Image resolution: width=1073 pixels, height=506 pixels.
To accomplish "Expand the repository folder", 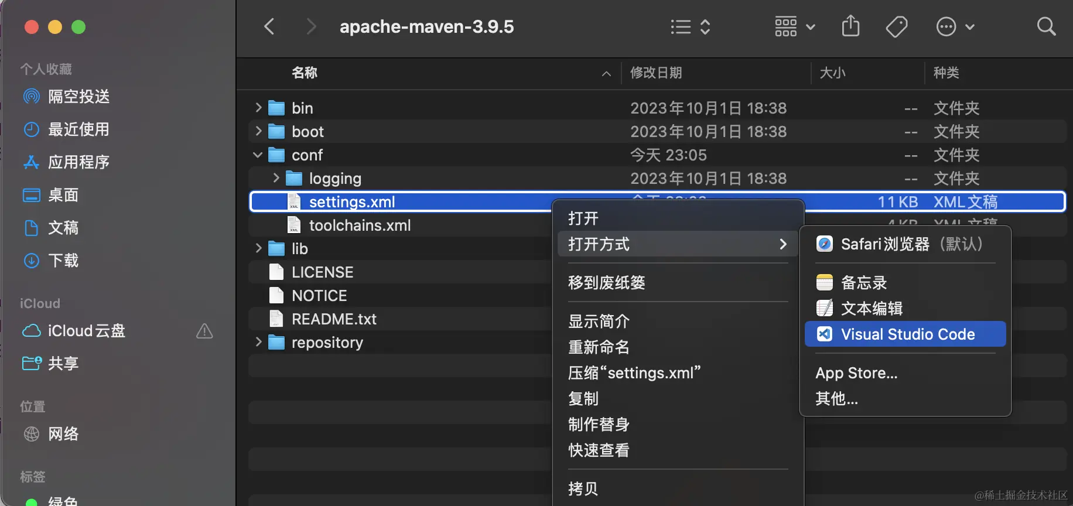I will [258, 342].
